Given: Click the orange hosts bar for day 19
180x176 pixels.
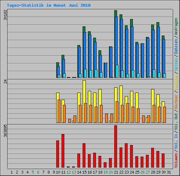Looking at the screenshot, I should 107,118.
